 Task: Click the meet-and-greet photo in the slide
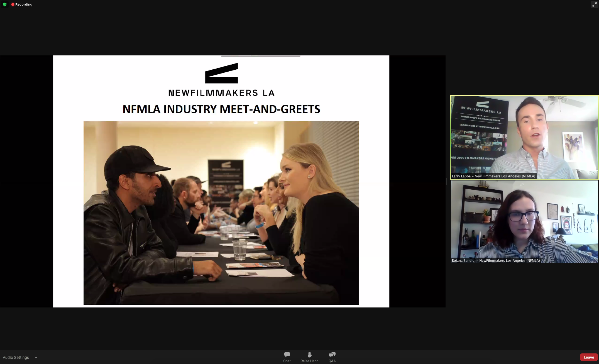221,213
